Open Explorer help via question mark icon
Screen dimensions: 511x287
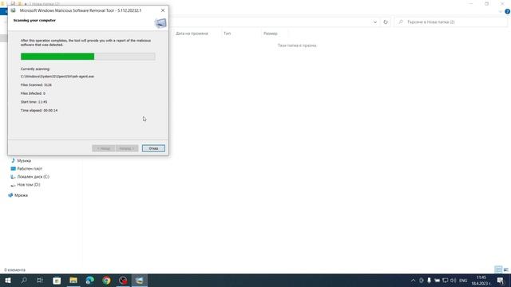click(x=508, y=12)
